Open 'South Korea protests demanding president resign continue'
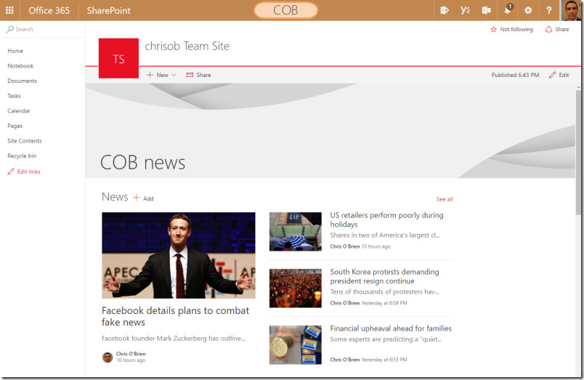The width and height of the screenshot is (584, 380). (384, 276)
